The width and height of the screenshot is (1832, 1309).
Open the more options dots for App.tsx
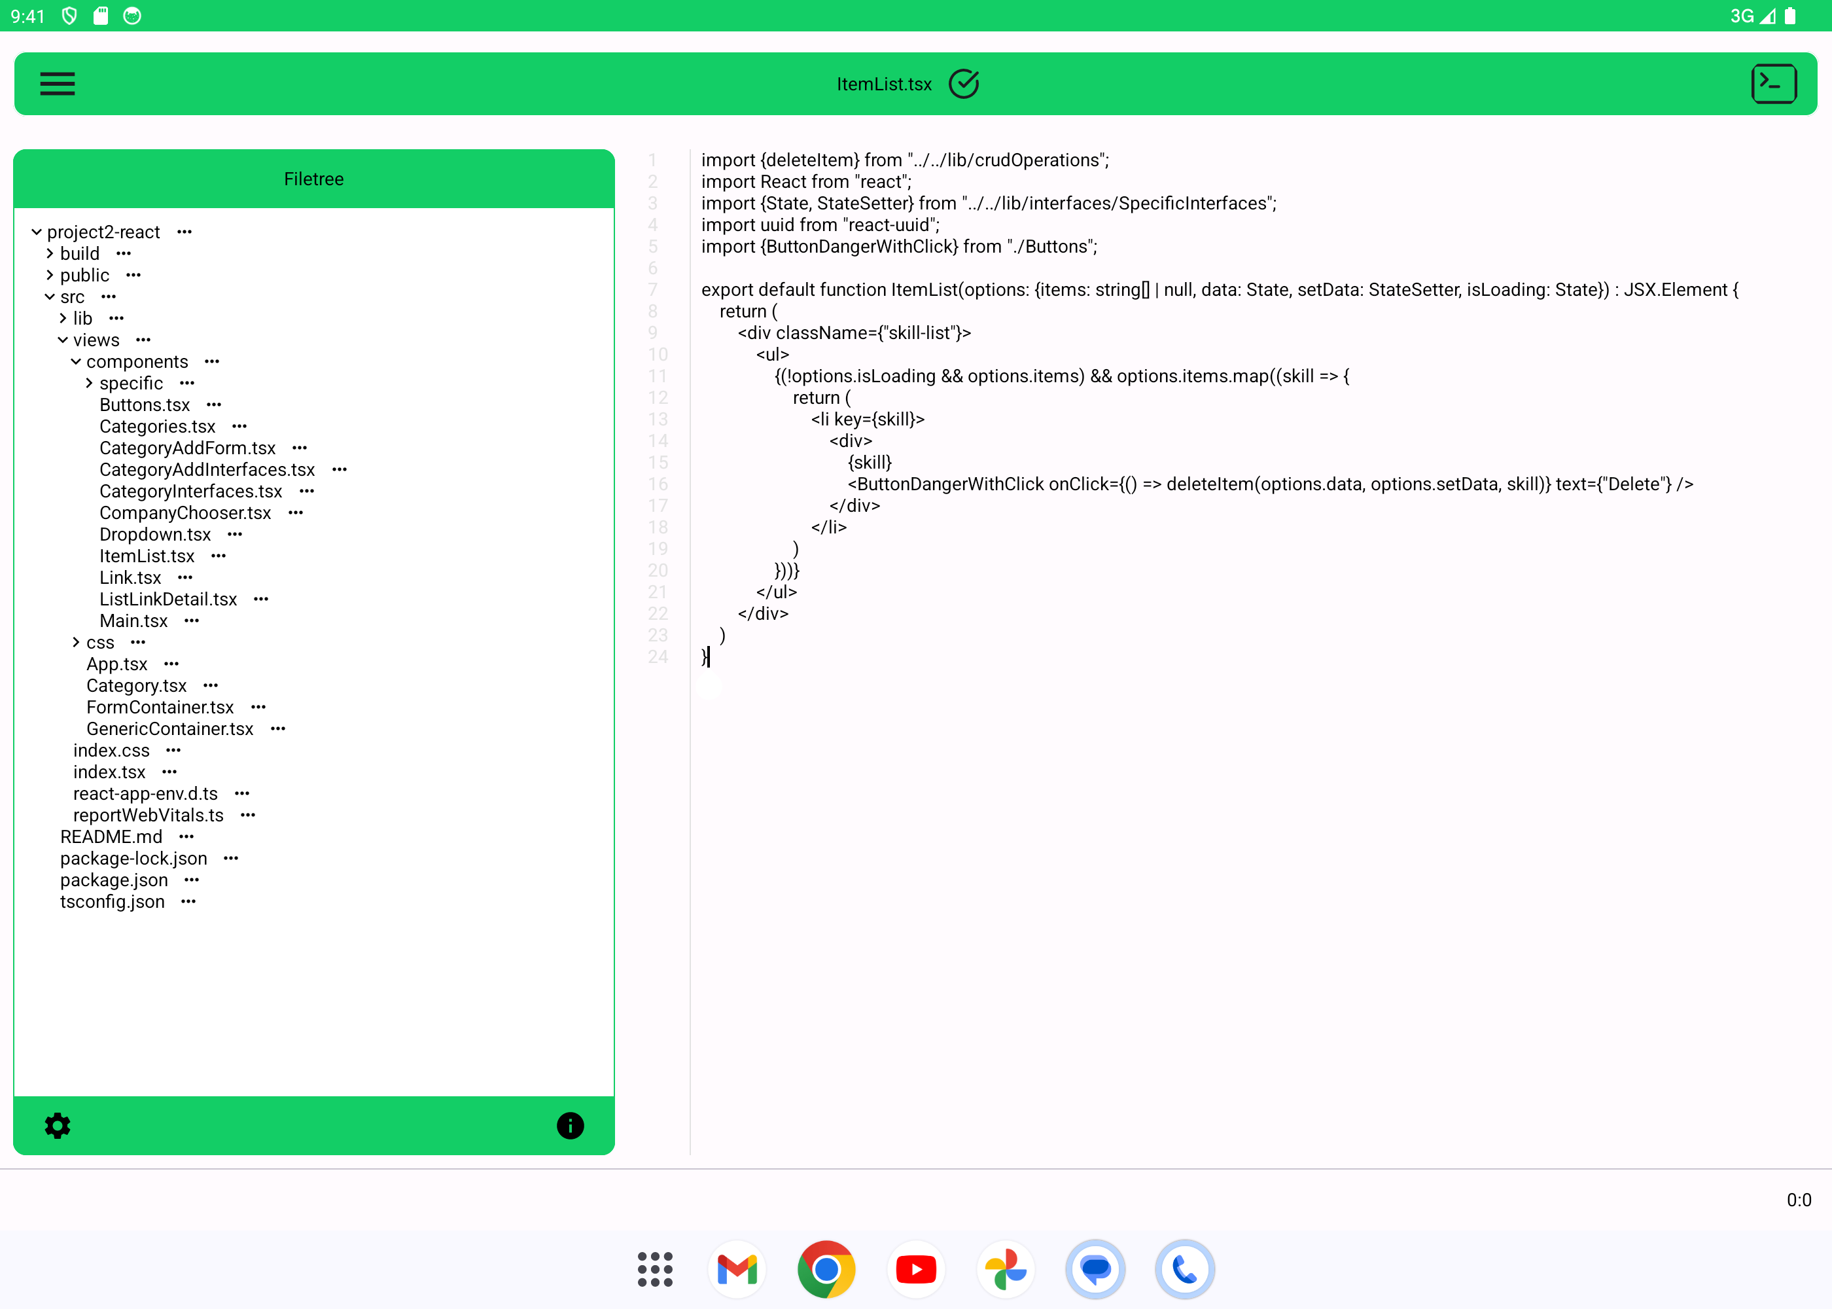click(171, 664)
